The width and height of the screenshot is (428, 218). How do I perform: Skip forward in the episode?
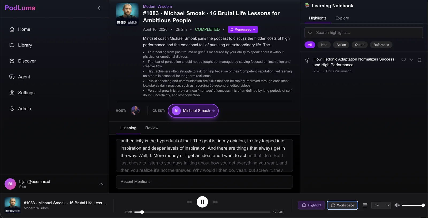pos(215,202)
